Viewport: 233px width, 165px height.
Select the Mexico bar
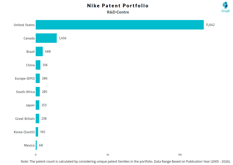tap(36, 145)
